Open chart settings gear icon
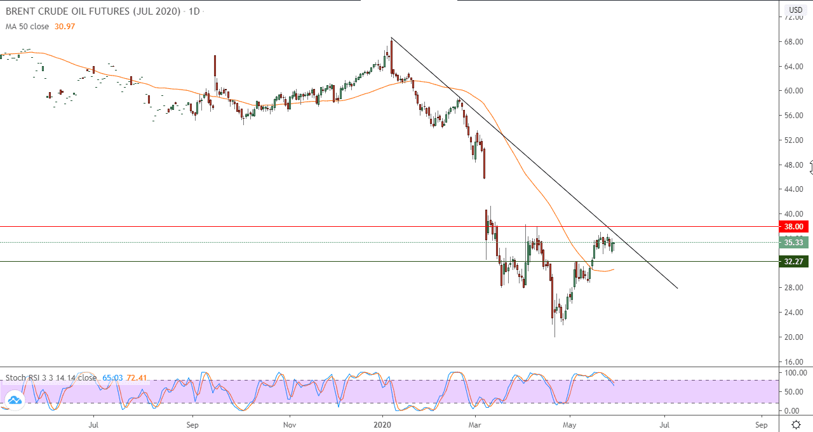 pyautogui.click(x=796, y=424)
